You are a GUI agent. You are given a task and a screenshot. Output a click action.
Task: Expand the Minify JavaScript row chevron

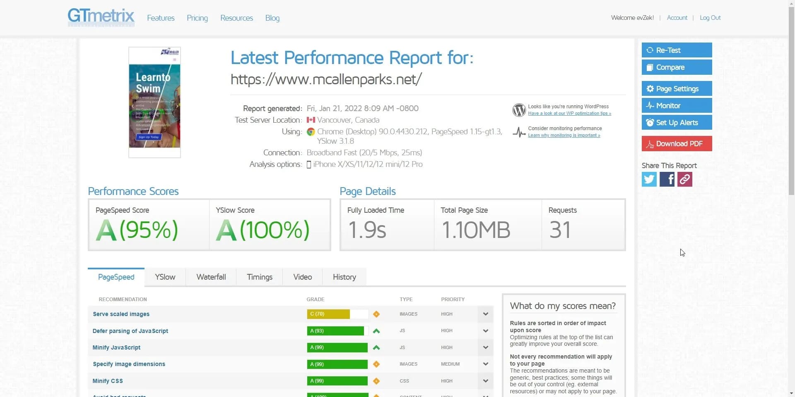[485, 347]
